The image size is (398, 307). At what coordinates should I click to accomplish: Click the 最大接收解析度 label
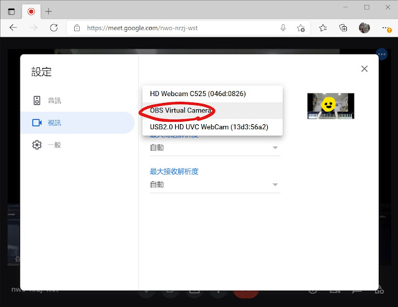coord(174,172)
